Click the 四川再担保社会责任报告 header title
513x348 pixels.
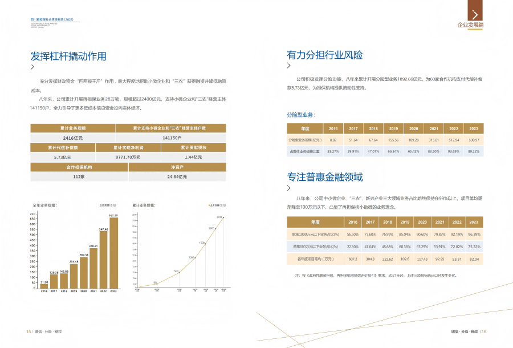pos(52,19)
